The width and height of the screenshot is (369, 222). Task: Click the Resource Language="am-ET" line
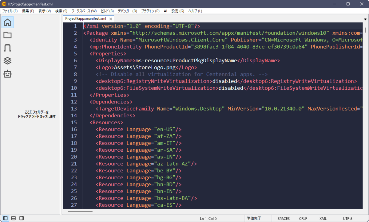click(139, 143)
